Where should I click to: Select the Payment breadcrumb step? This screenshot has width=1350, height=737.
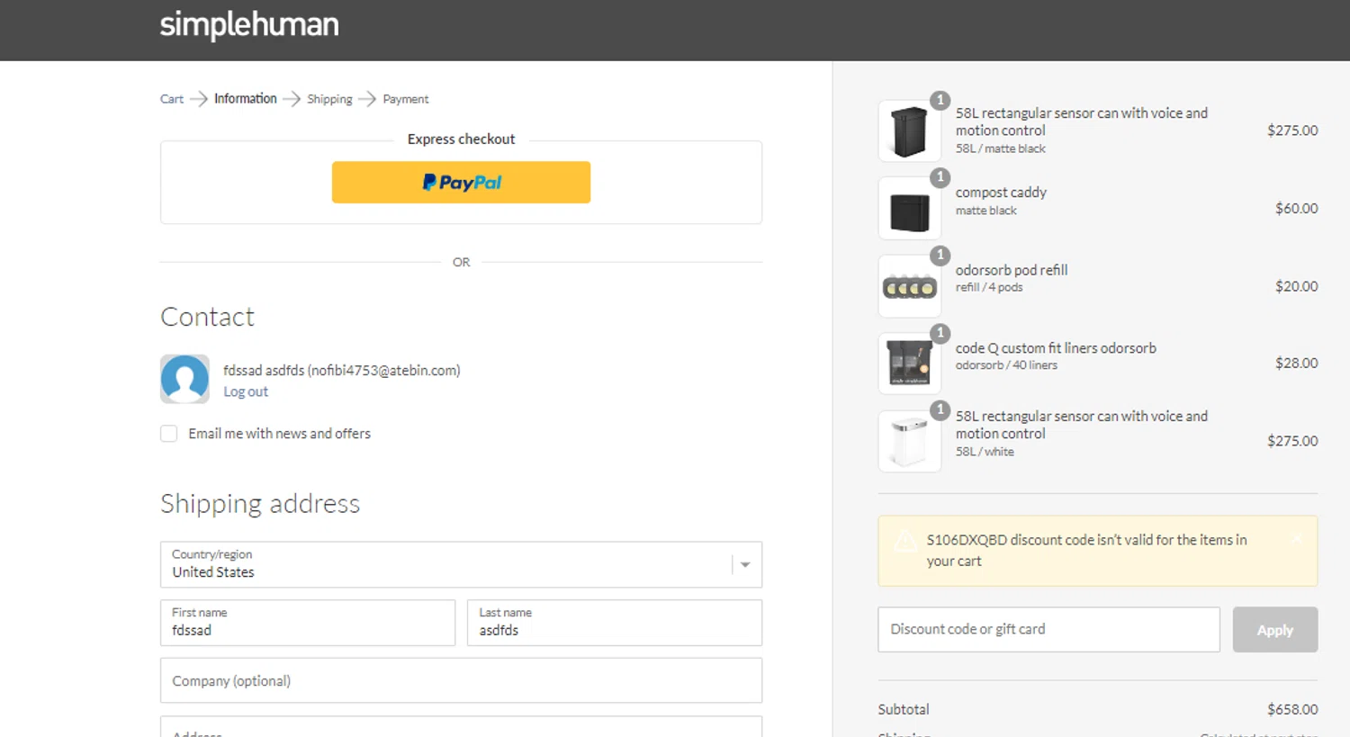point(406,99)
